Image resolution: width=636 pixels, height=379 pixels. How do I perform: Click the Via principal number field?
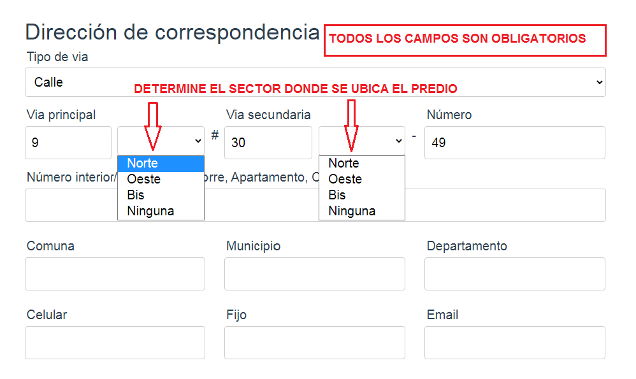click(x=68, y=143)
